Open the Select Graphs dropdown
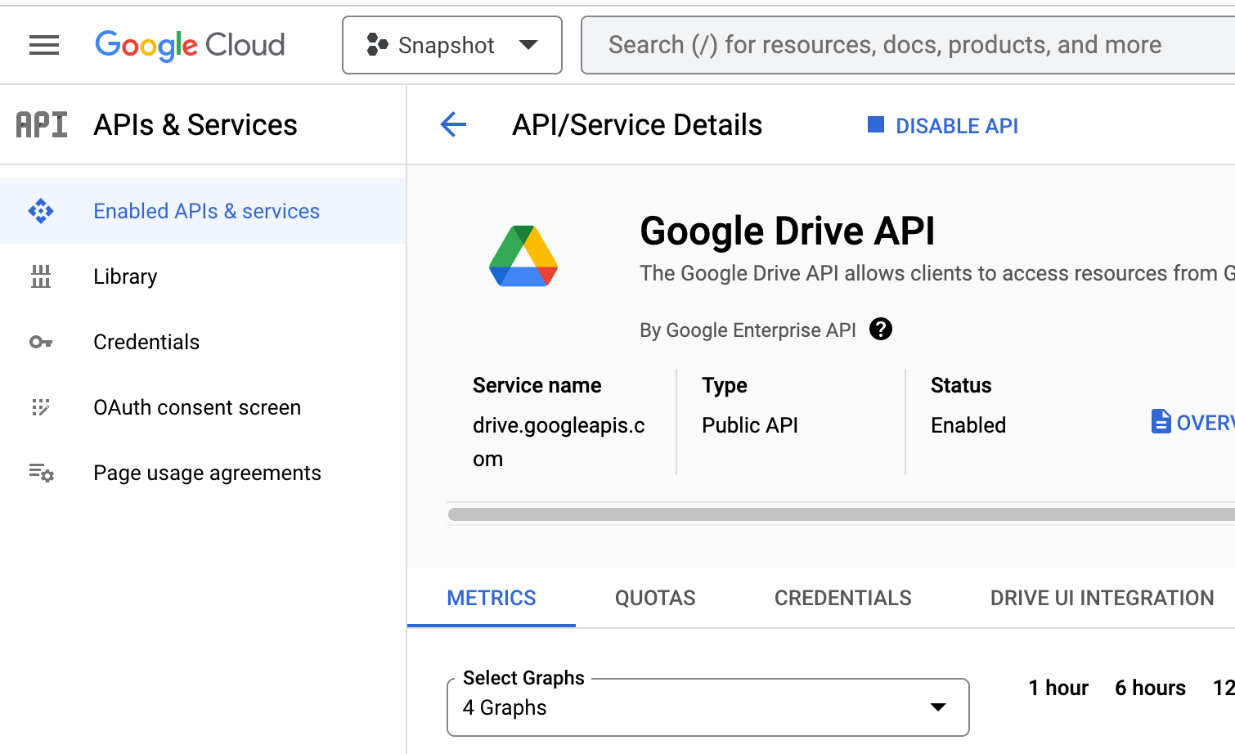1235x754 pixels. [x=708, y=707]
